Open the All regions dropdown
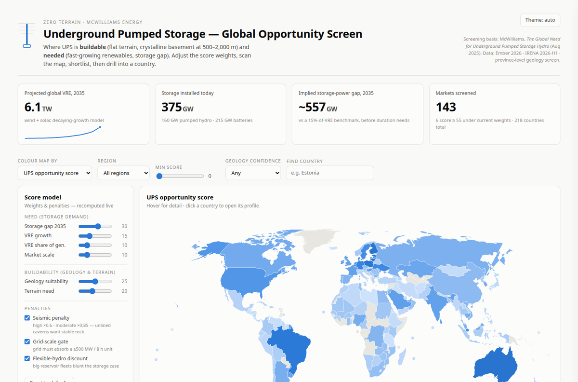 (123, 173)
